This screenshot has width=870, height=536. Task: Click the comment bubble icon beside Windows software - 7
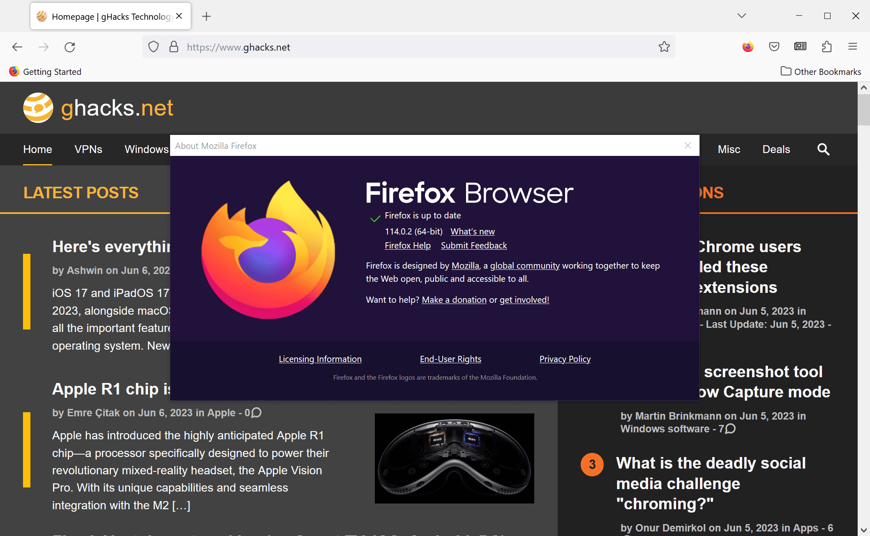click(730, 429)
